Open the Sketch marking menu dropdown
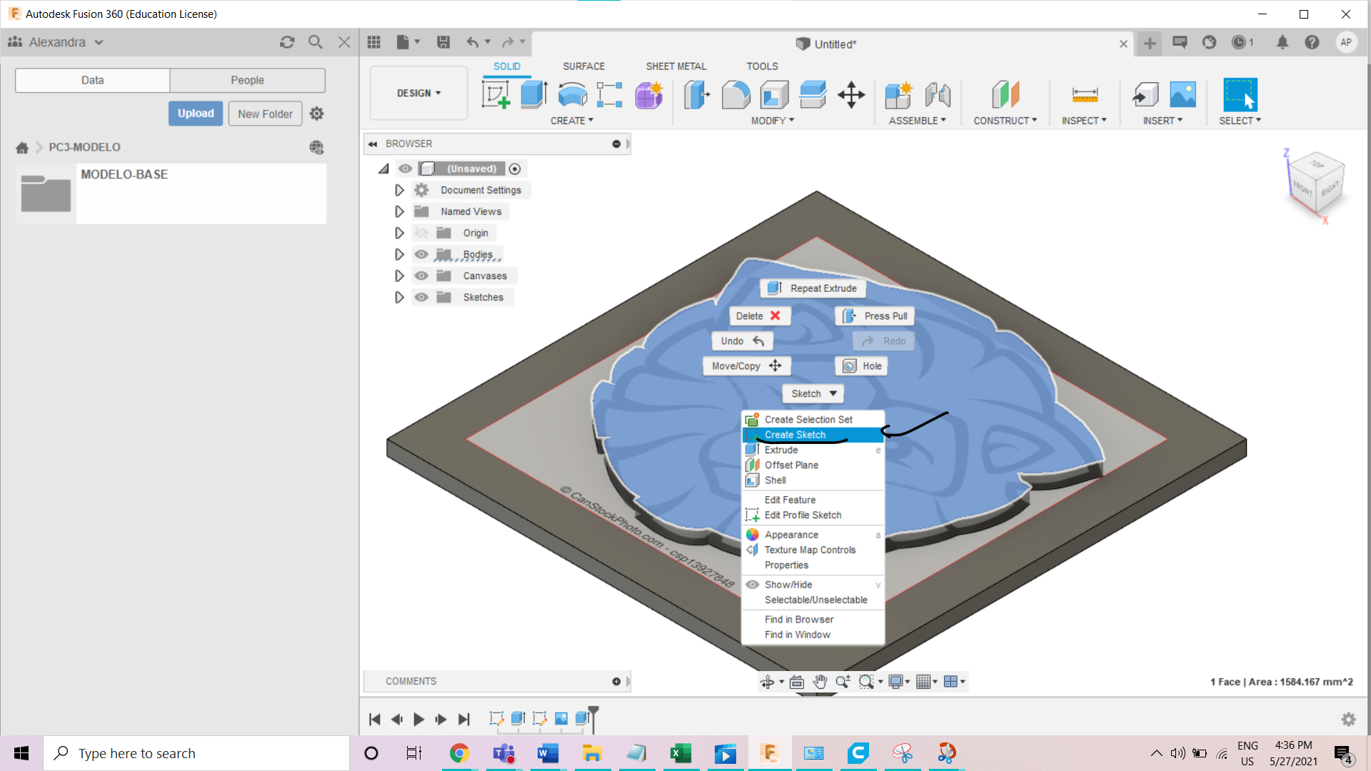This screenshot has width=1371, height=771. point(813,394)
